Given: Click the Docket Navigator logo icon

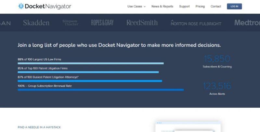Looking at the screenshot, I should (x=21, y=6).
